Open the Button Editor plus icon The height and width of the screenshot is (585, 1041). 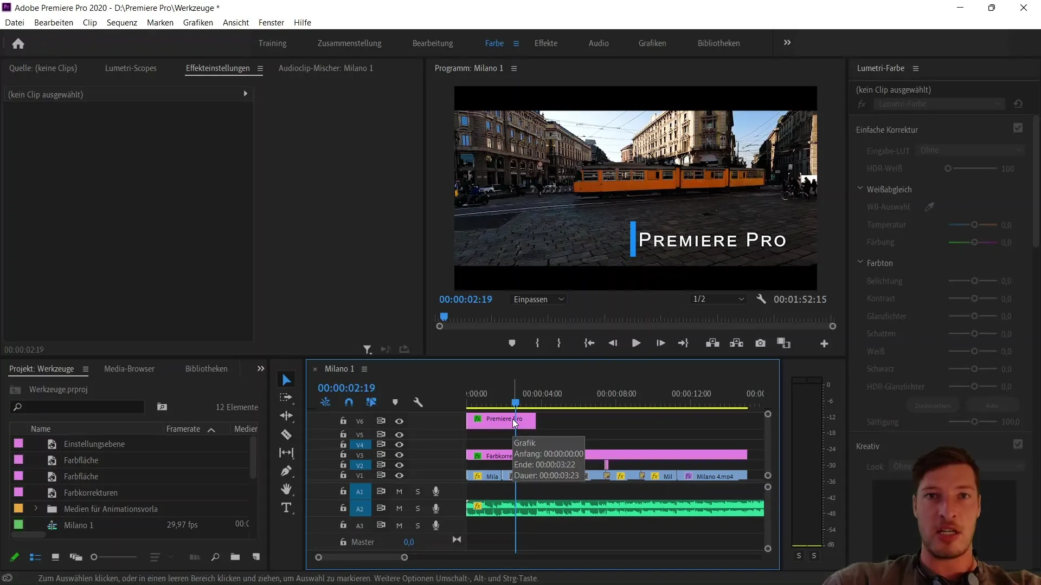point(824,344)
